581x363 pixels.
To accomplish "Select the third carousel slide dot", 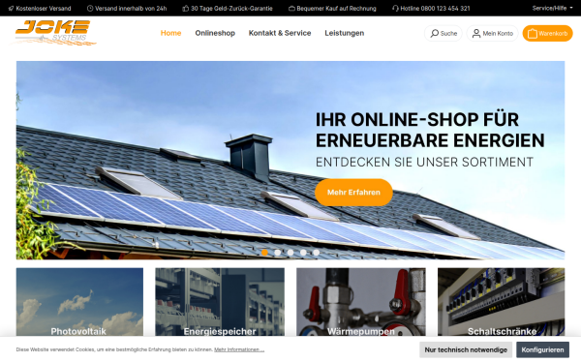I will click(x=290, y=253).
